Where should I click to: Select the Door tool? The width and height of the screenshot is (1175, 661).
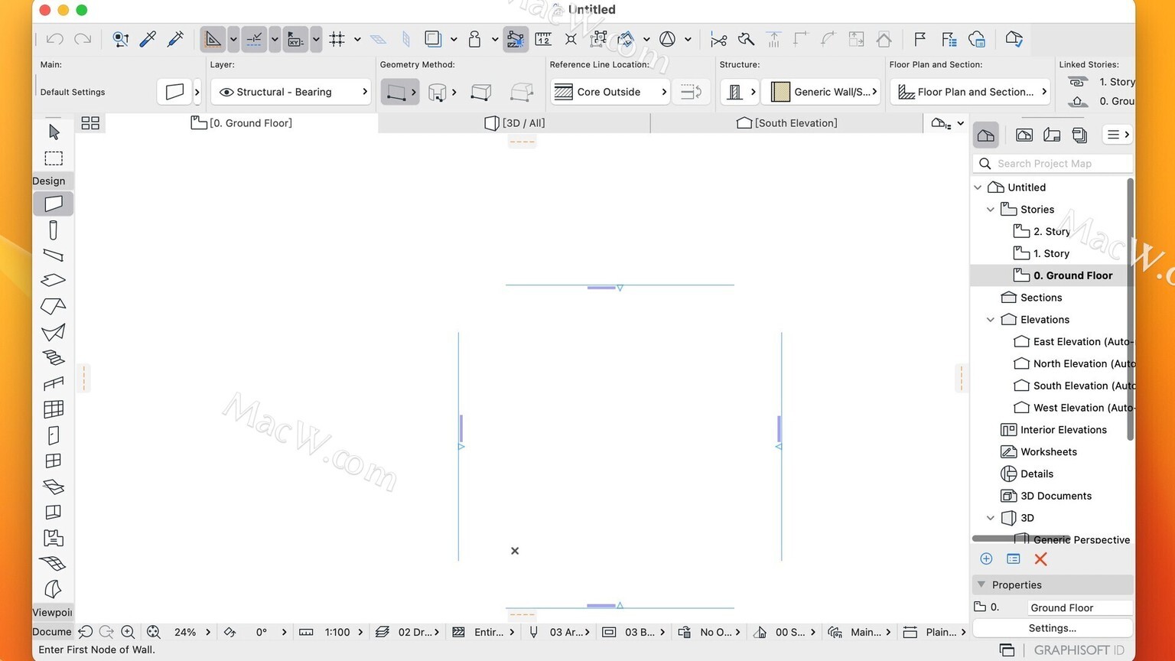(54, 435)
